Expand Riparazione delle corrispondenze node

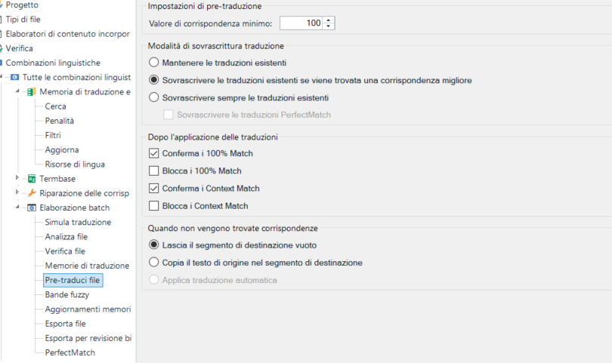(x=17, y=192)
